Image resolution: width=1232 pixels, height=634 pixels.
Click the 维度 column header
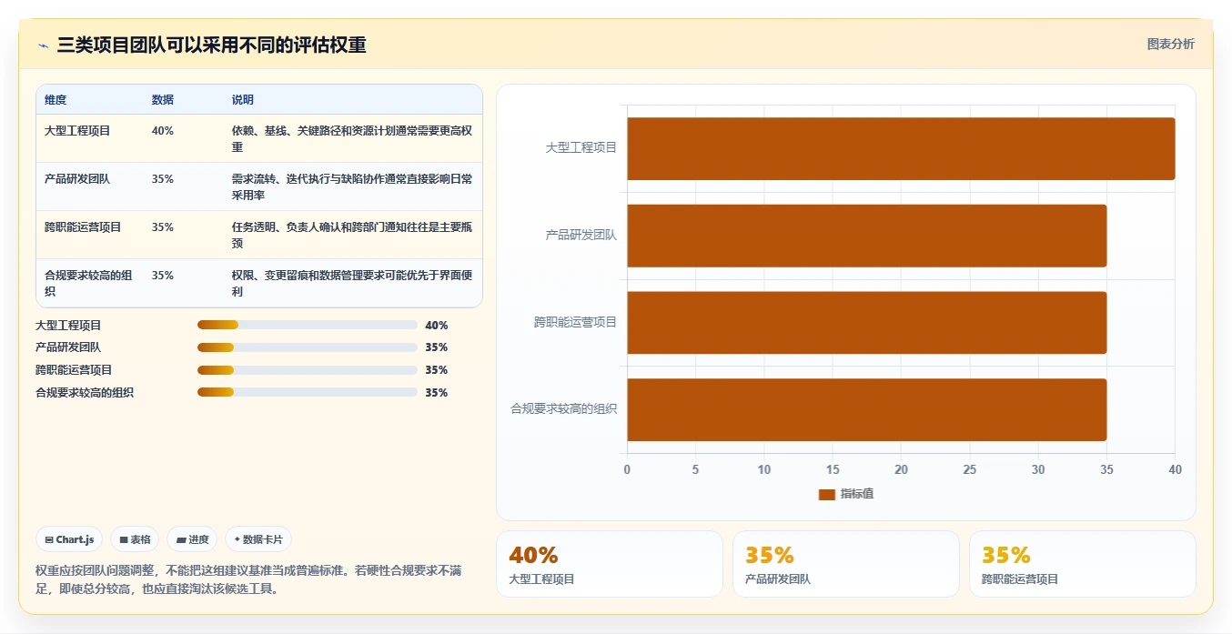pos(56,100)
